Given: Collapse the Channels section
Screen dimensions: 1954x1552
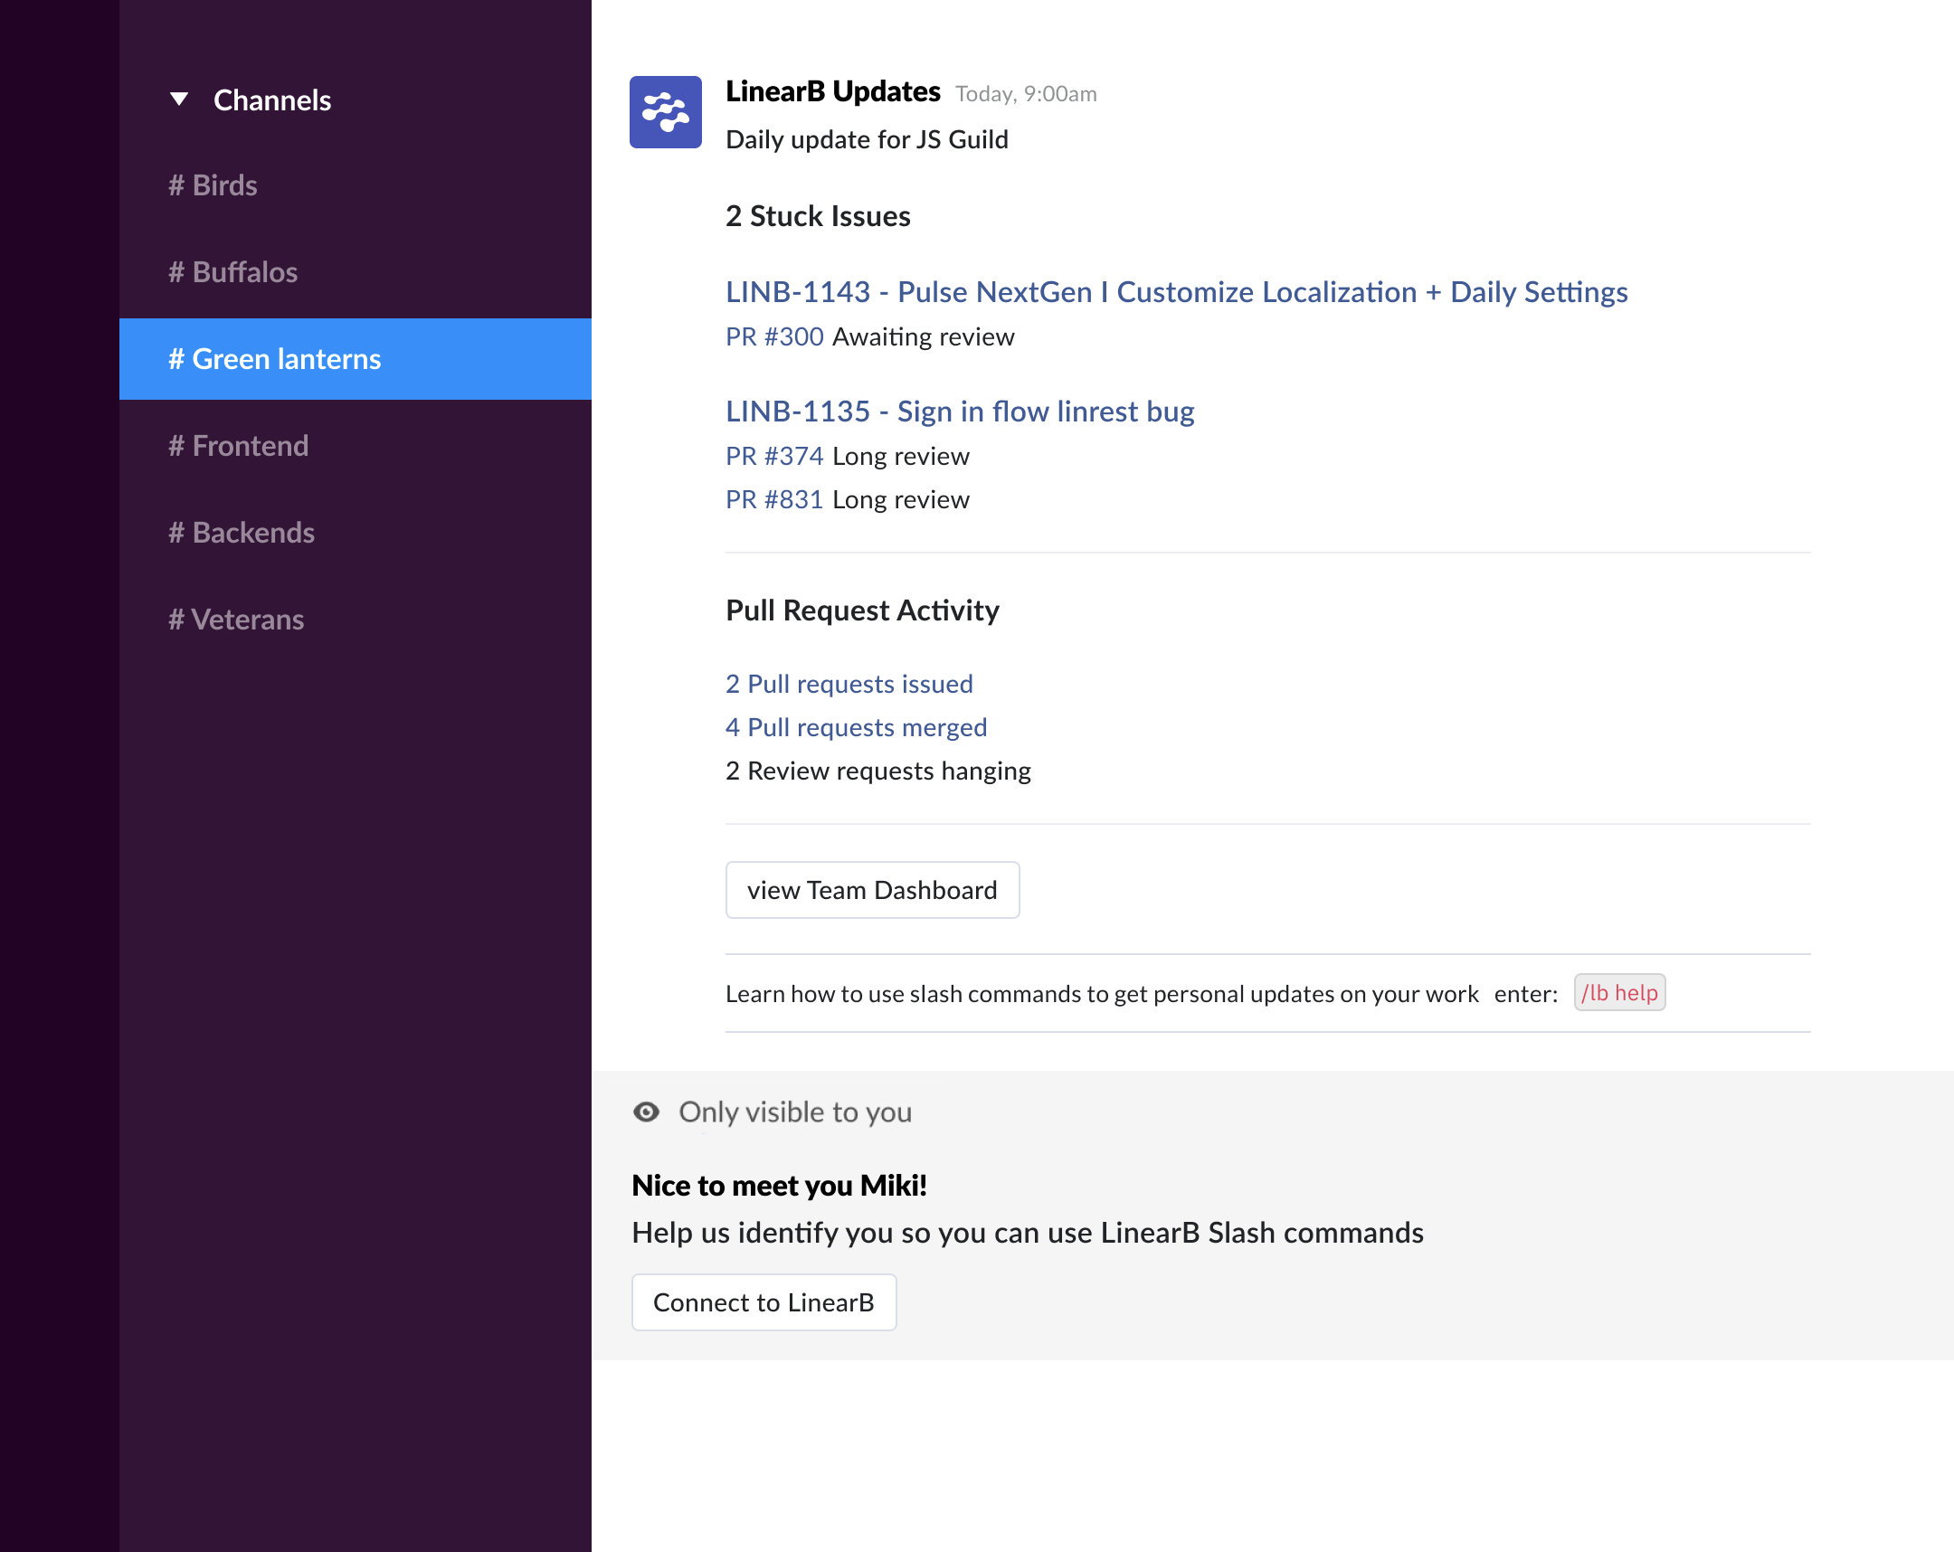Looking at the screenshot, I should tap(179, 99).
